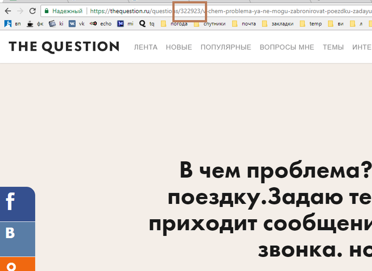This screenshot has height=271, width=372.
Task: Open the 'фк' coffee cup bookmark
Action: tap(35, 23)
